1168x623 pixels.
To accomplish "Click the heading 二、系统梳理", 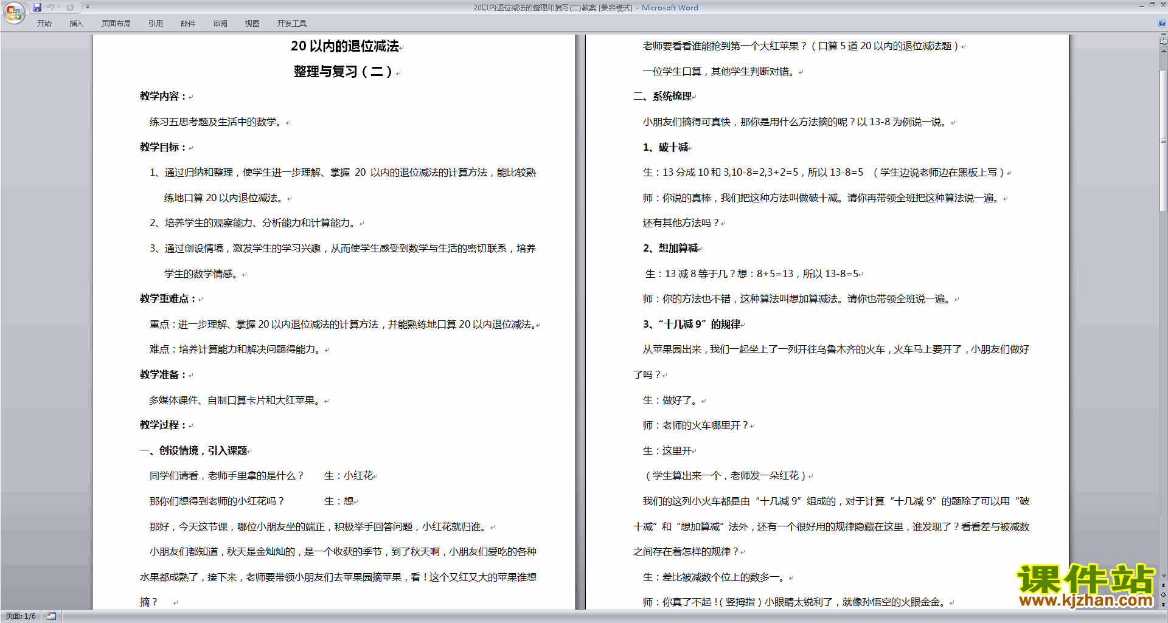I will [x=663, y=97].
